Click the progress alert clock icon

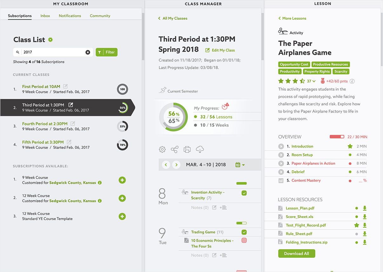click(x=225, y=106)
